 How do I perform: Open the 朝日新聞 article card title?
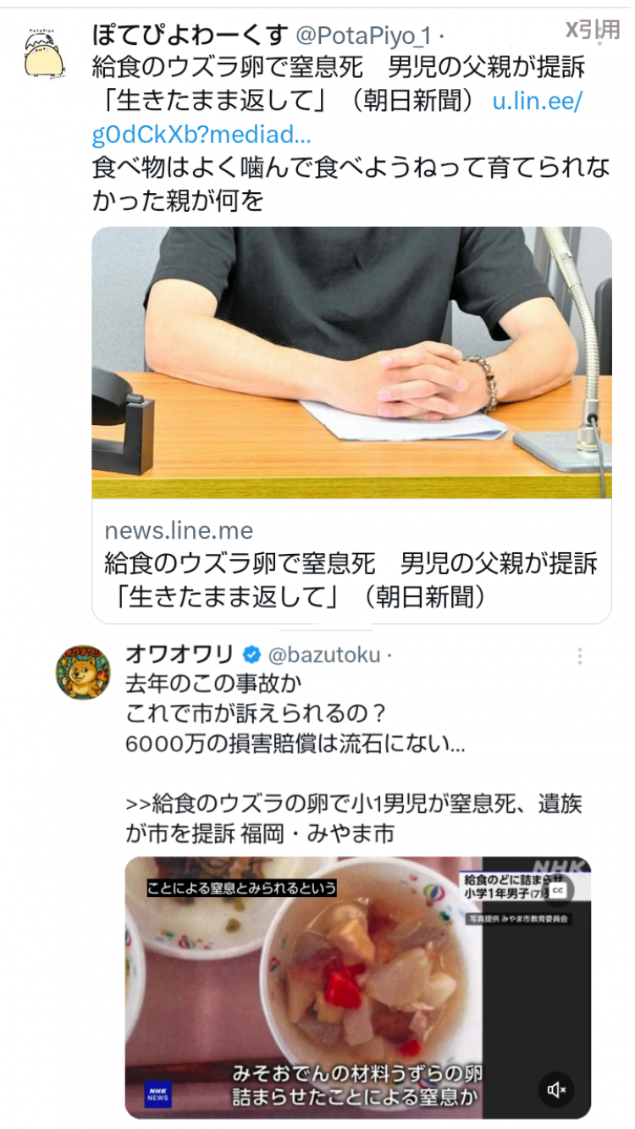click(351, 579)
